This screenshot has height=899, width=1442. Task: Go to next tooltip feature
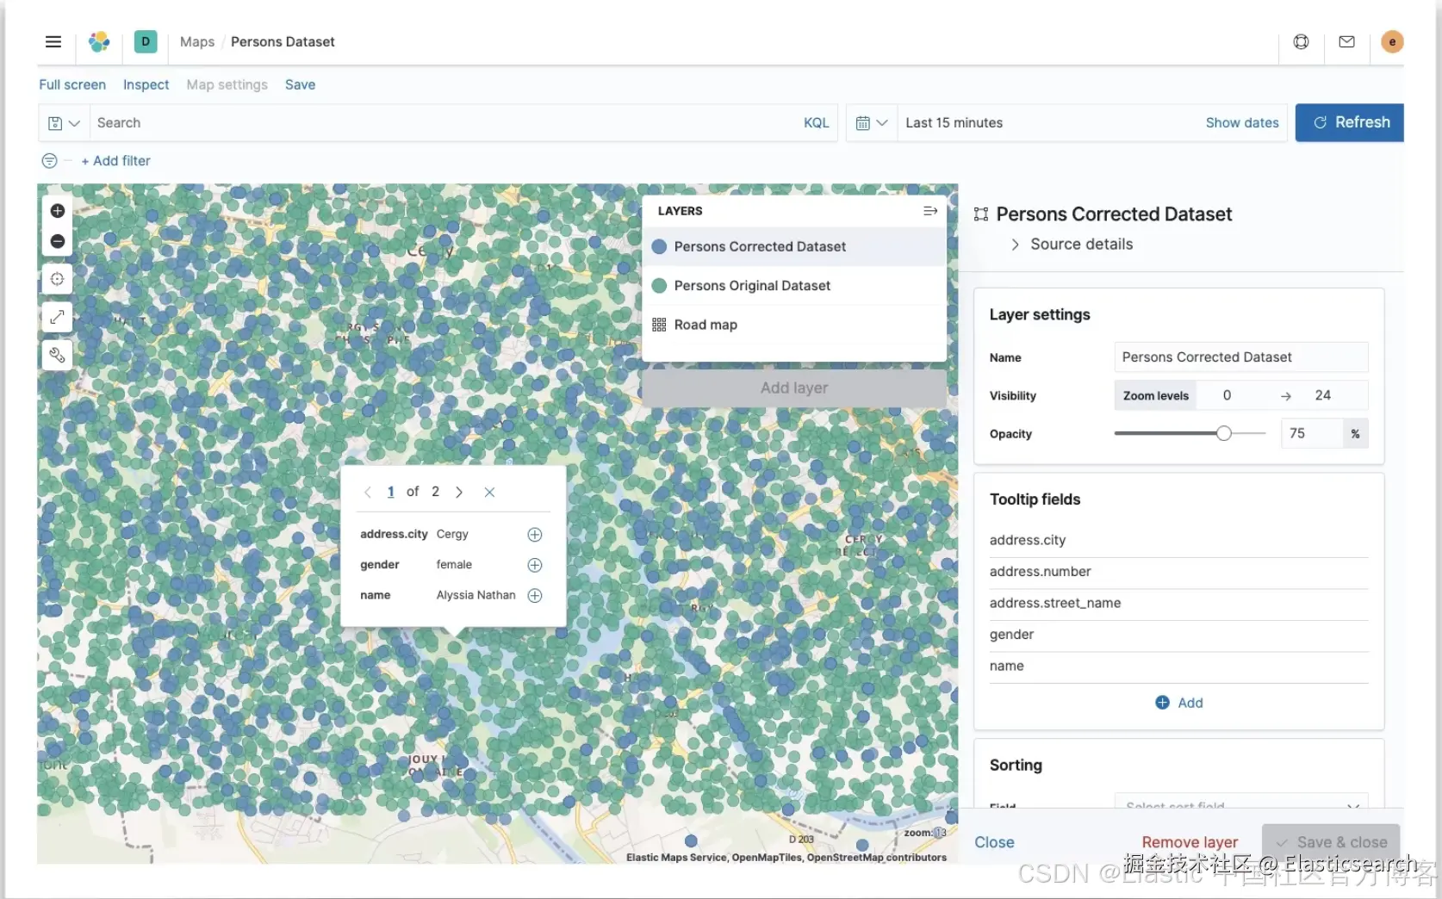pyautogui.click(x=459, y=492)
